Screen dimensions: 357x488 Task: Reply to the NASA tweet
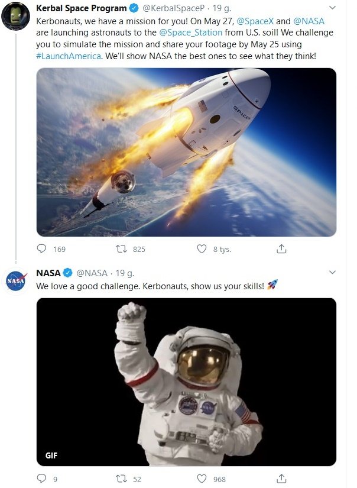tap(42, 479)
